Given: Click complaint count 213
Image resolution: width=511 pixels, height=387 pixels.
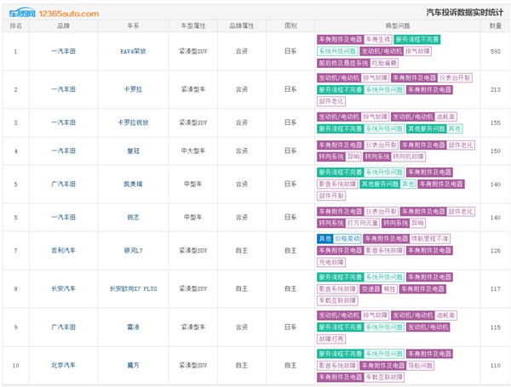Looking at the screenshot, I should (496, 89).
